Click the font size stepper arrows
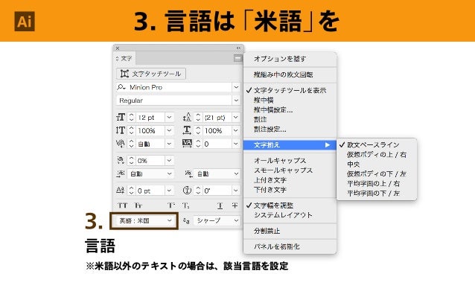Screen dimensions: 475x297 [131, 117]
